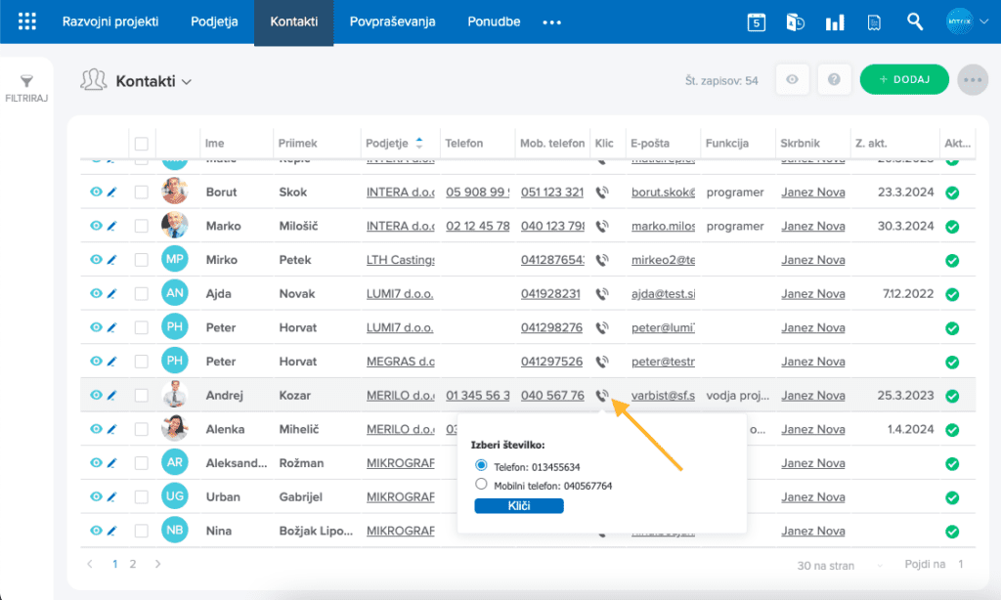Open the apps grid menu
This screenshot has height=600, width=1001.
pos(26,21)
